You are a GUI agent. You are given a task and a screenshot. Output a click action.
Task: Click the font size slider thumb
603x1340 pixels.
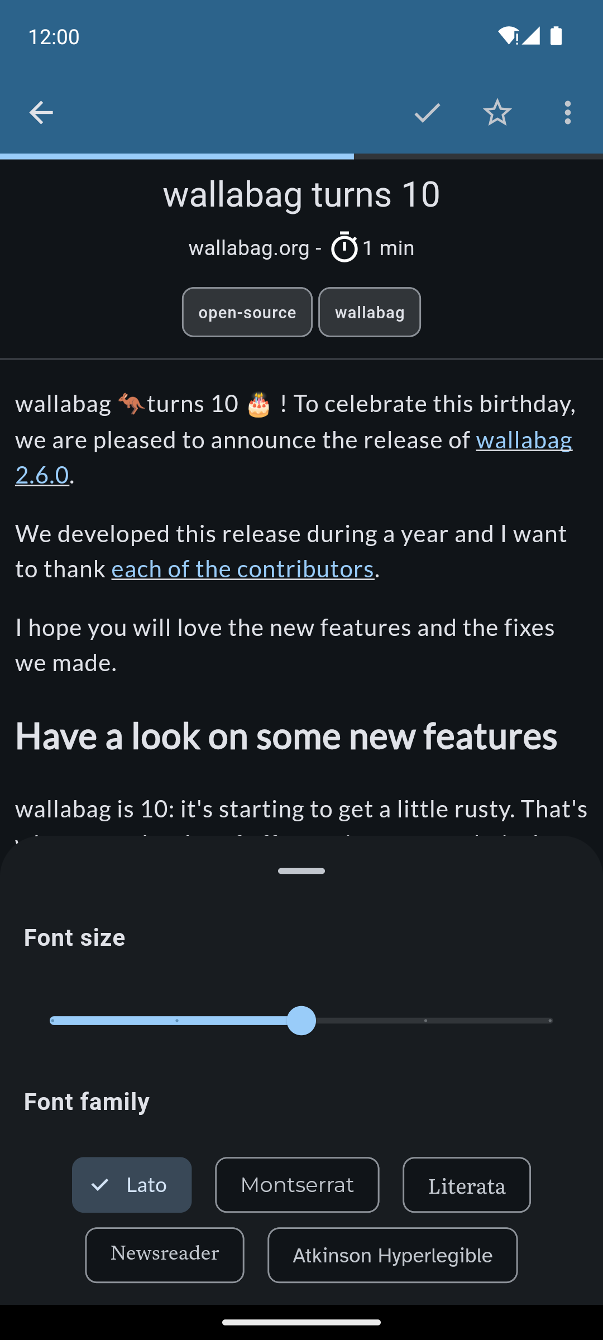click(301, 1021)
